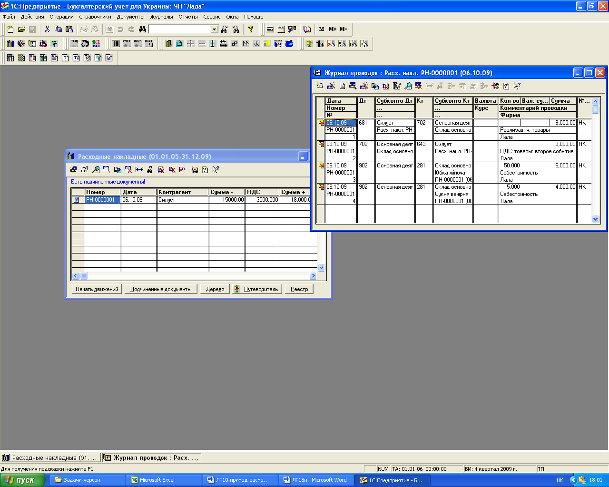Viewport: 609px width, 487px height.
Task: Switch to Расходные накладные window tab at bottom
Action: (50, 458)
